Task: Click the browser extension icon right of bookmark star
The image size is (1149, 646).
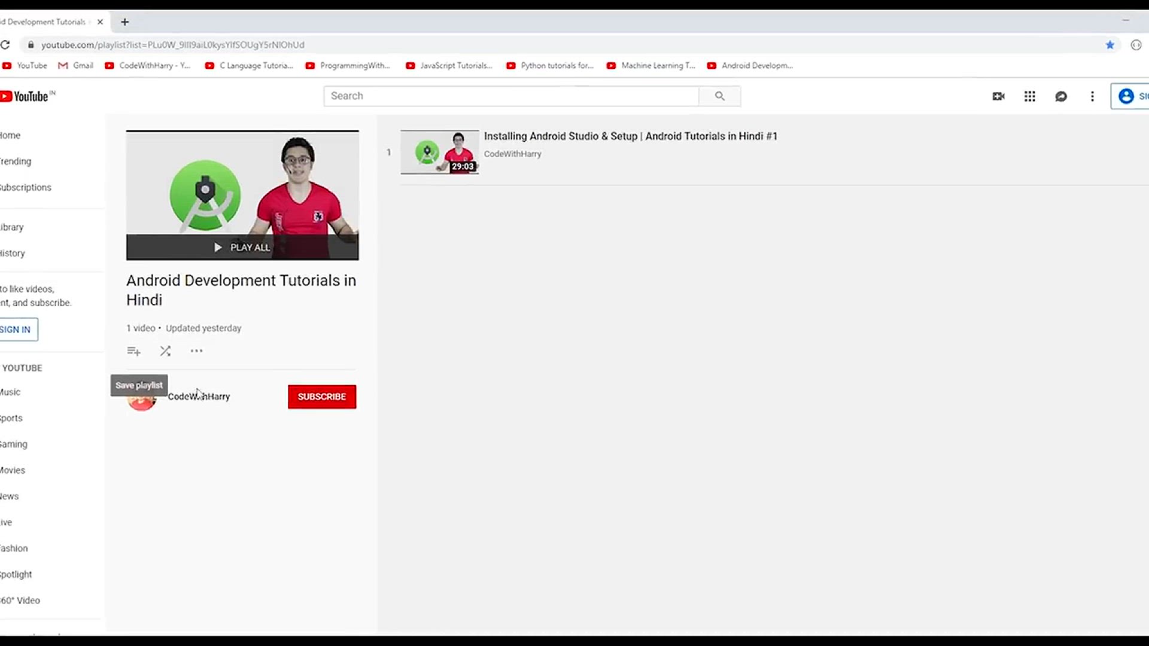Action: click(x=1136, y=45)
